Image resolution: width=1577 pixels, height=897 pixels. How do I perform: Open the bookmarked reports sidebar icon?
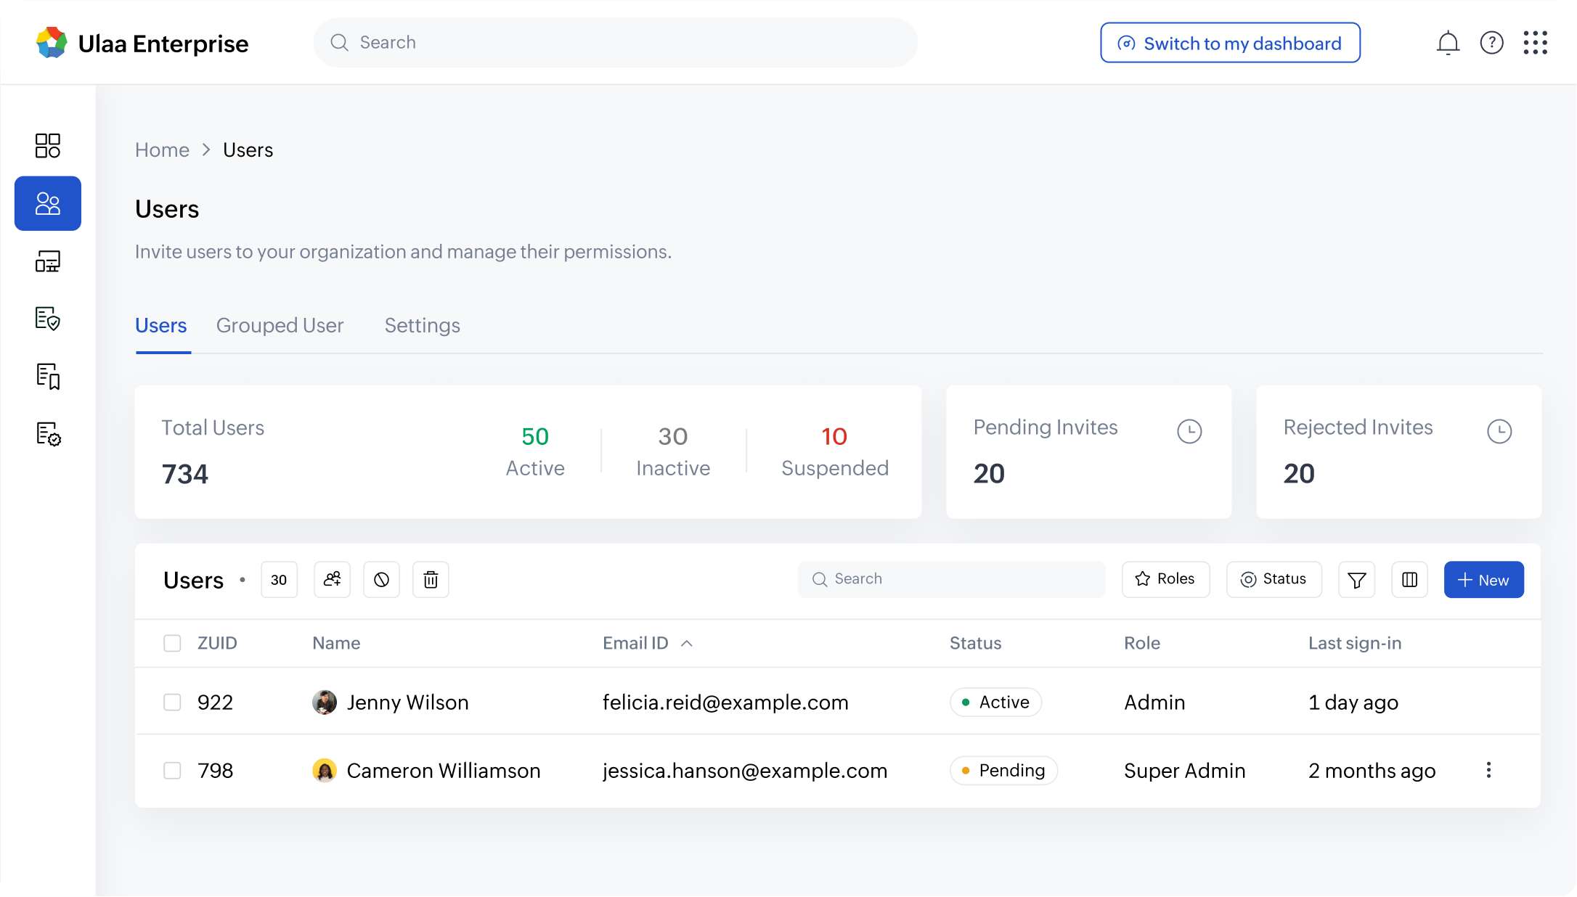point(48,376)
